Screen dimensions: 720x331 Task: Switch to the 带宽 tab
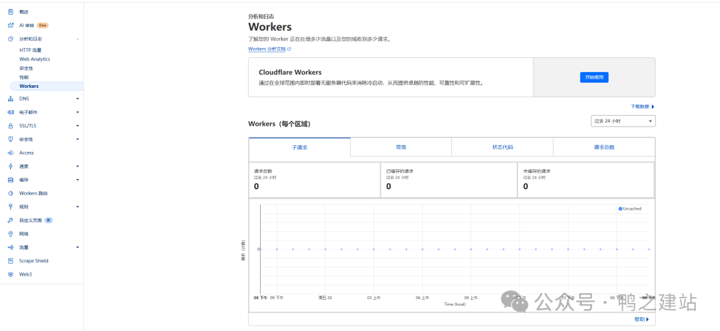pyautogui.click(x=401, y=147)
